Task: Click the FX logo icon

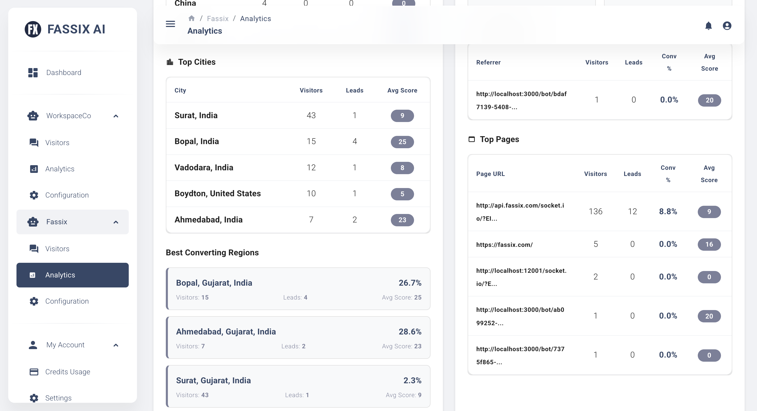Action: pos(33,29)
